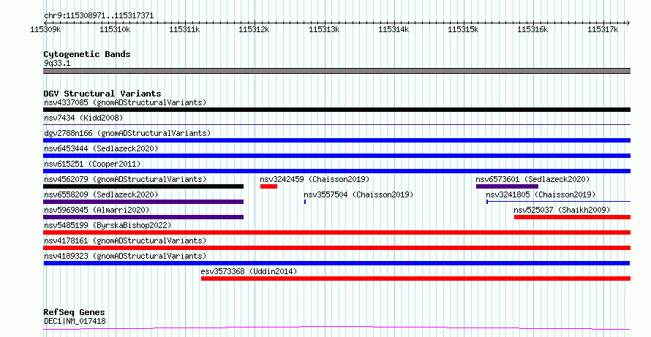This screenshot has width=651, height=337.
Task: Click the dgv2788n166 label text
Action: point(127,133)
